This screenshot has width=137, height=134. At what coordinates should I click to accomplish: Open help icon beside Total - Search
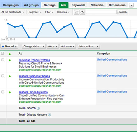[x=38, y=108]
